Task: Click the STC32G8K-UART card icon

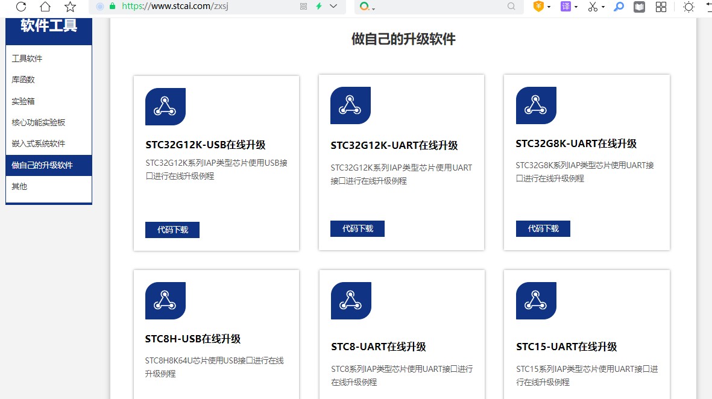Action: pos(536,105)
